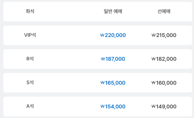The width and height of the screenshot is (194, 118).
Task: Click the ₩160,000 presale price
Action: [164, 83]
